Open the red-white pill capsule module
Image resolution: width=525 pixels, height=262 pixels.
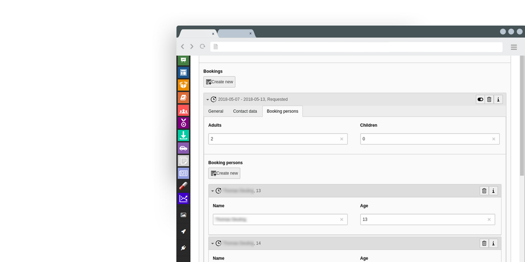tap(183, 186)
